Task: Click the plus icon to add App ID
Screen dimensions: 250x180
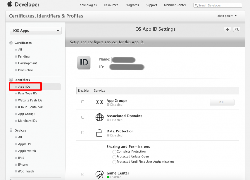Action: [x=227, y=30]
